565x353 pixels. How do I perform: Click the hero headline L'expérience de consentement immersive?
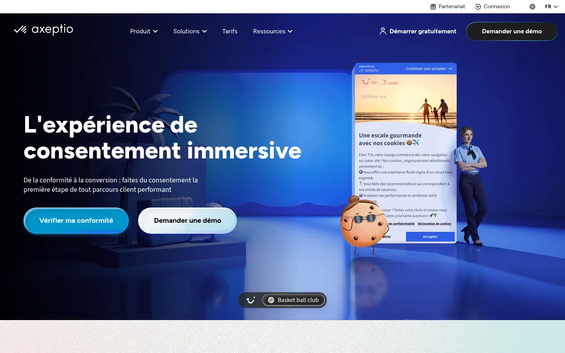[162, 137]
